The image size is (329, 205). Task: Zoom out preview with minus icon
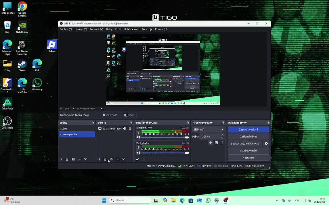61,108
